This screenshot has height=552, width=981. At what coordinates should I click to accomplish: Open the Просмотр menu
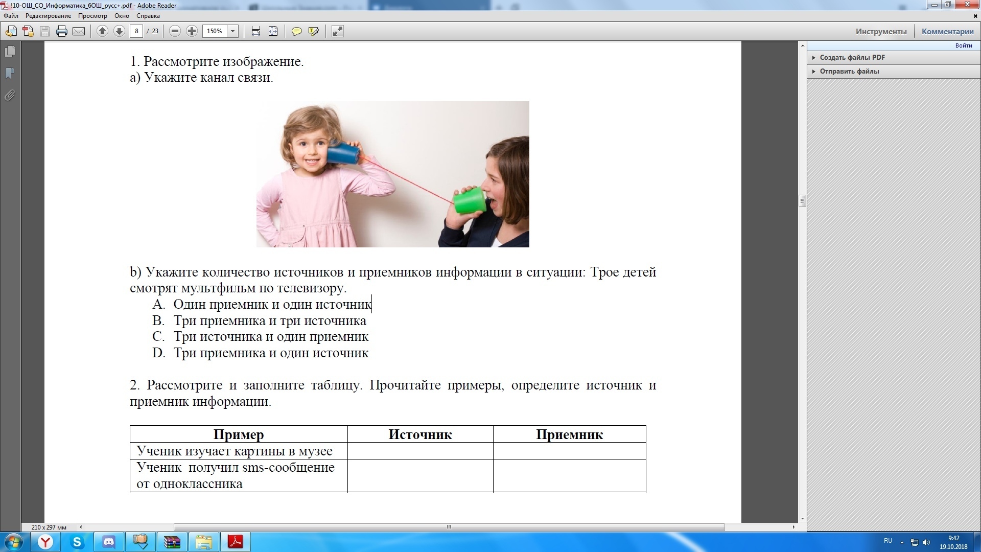pos(92,16)
